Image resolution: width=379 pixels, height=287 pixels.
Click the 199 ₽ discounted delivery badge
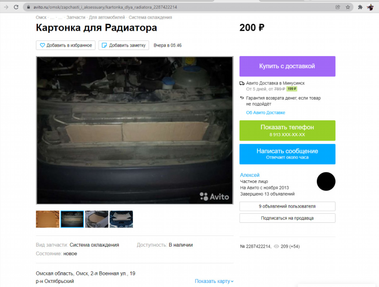tap(292, 89)
